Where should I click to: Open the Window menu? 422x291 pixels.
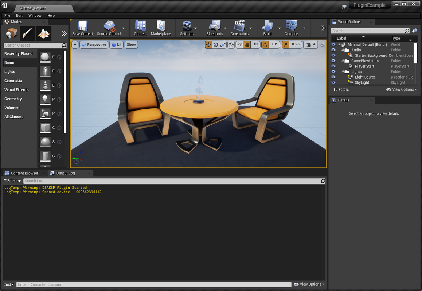[x=35, y=15]
